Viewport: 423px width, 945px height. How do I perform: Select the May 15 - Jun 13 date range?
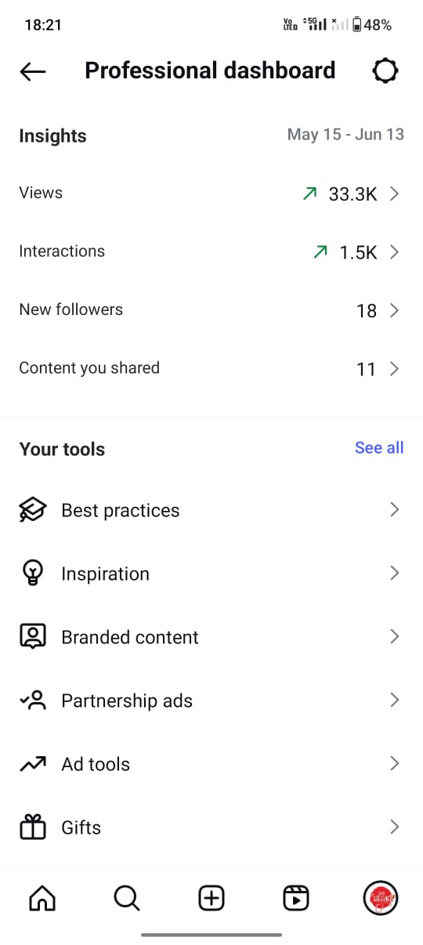[x=345, y=134]
